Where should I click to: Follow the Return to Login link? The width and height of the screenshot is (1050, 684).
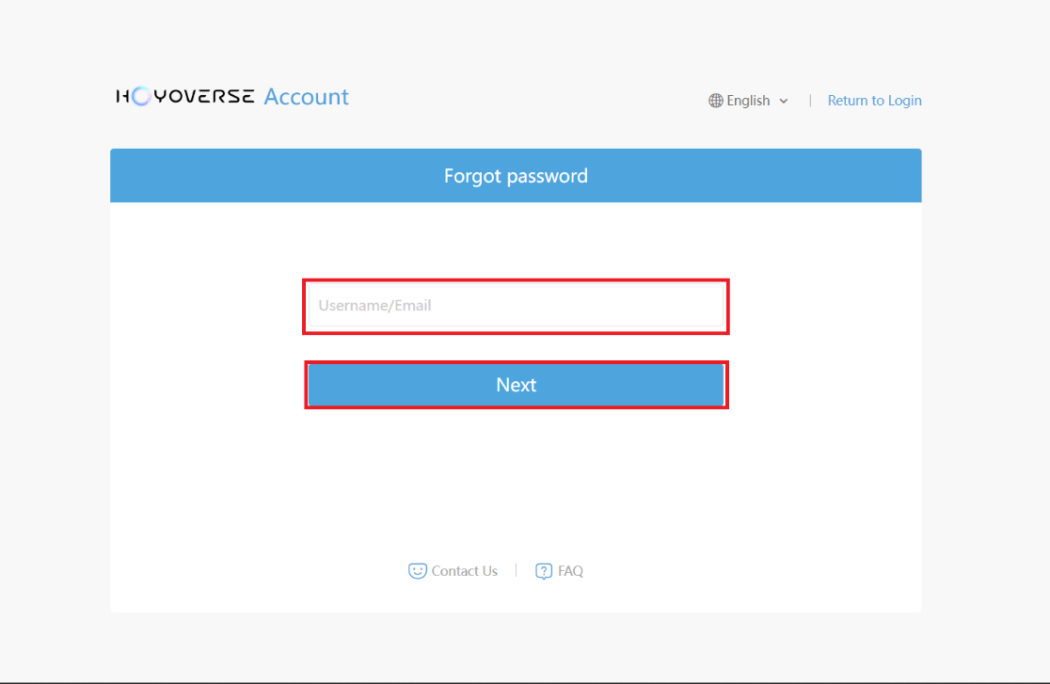pos(874,101)
